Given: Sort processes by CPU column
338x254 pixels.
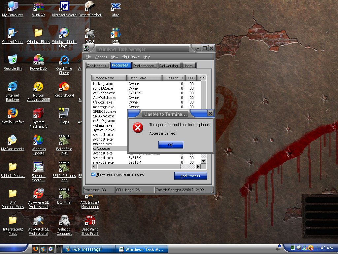Looking at the screenshot, I should [x=191, y=78].
